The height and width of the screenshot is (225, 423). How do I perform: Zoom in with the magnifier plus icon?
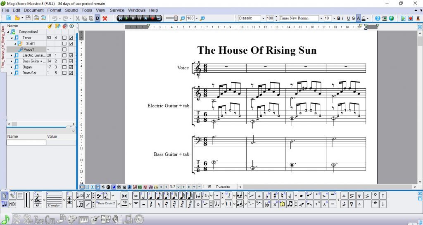pyautogui.click(x=202, y=18)
